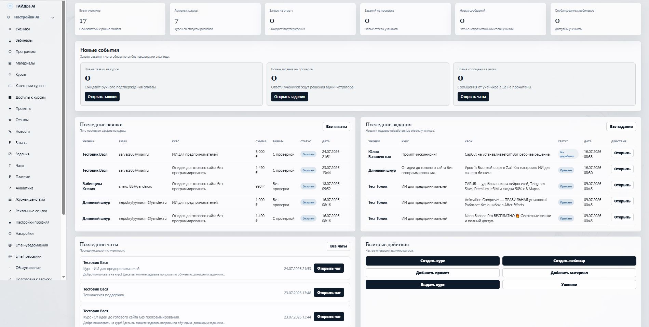Click the stacked-bars icon beside Доступы к курсам
This screenshot has width=649, height=327.
click(10, 97)
